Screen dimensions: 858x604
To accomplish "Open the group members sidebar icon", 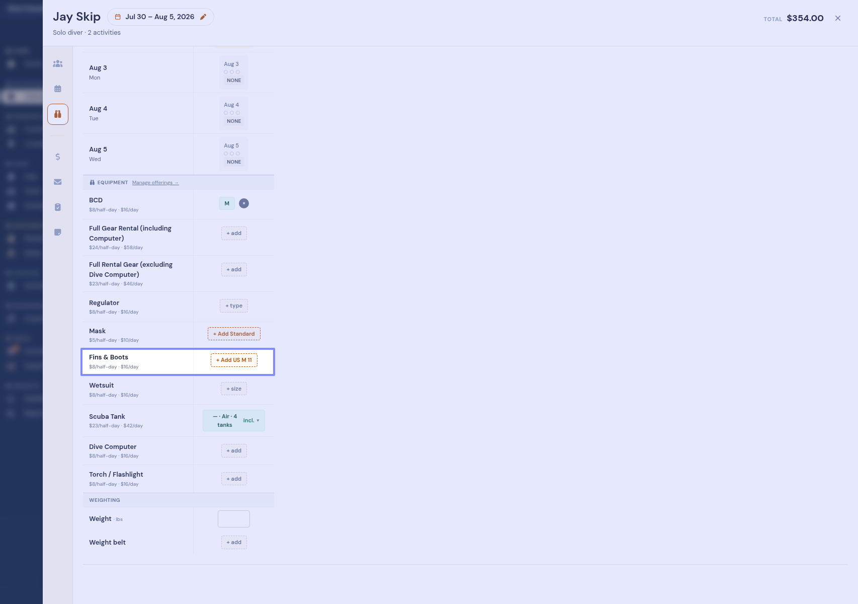I will (x=58, y=64).
